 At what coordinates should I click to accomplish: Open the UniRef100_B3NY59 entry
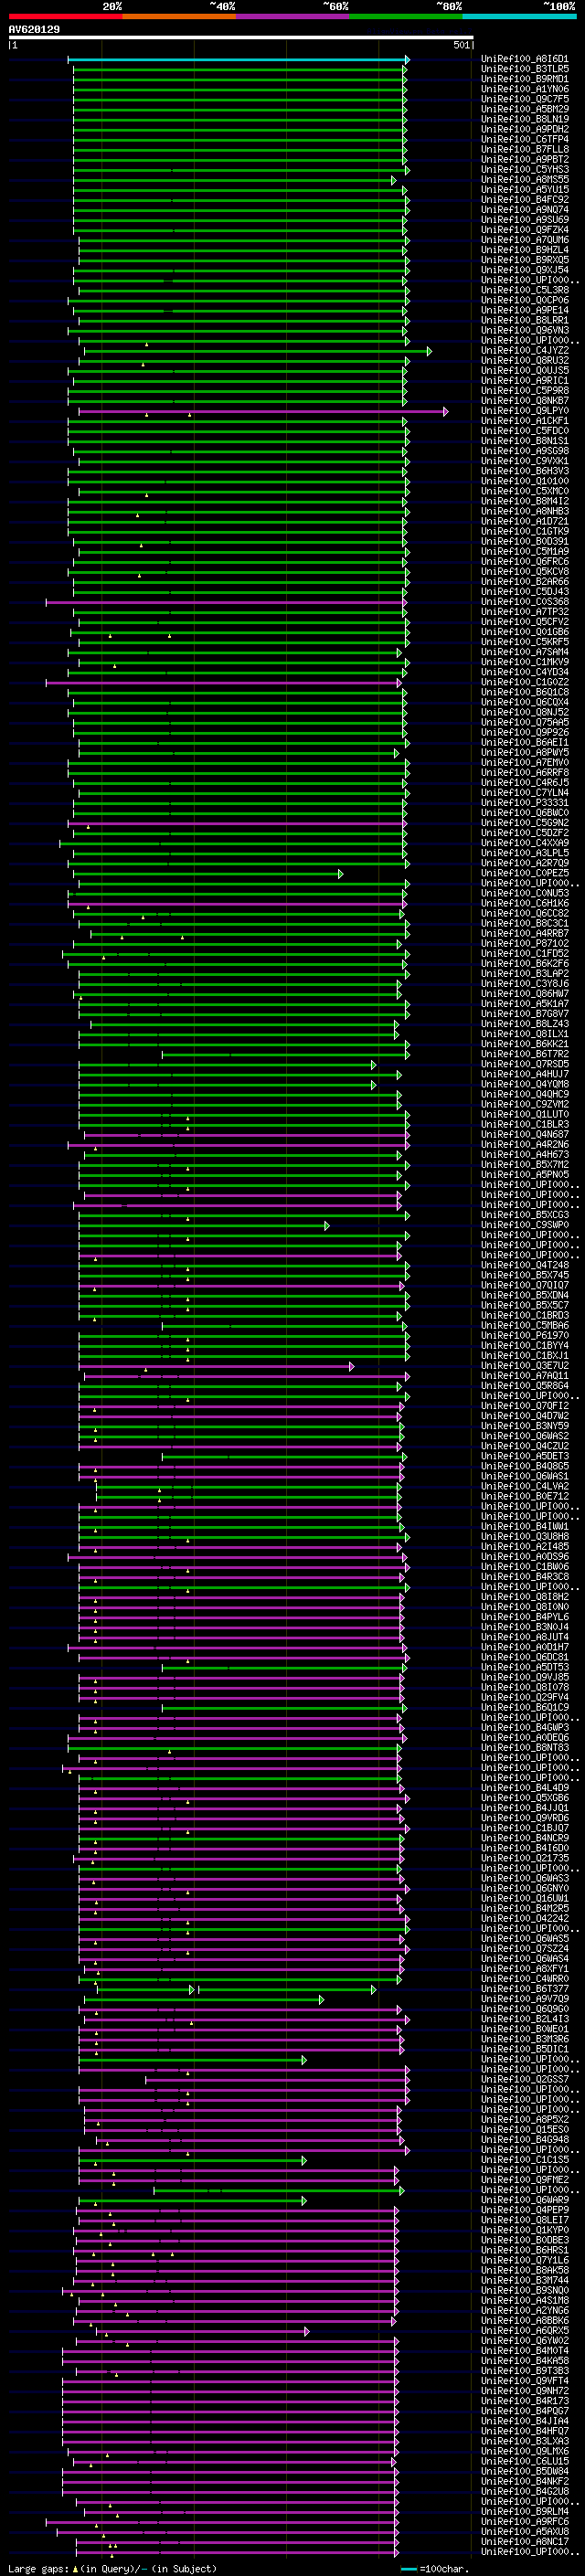524,1426
